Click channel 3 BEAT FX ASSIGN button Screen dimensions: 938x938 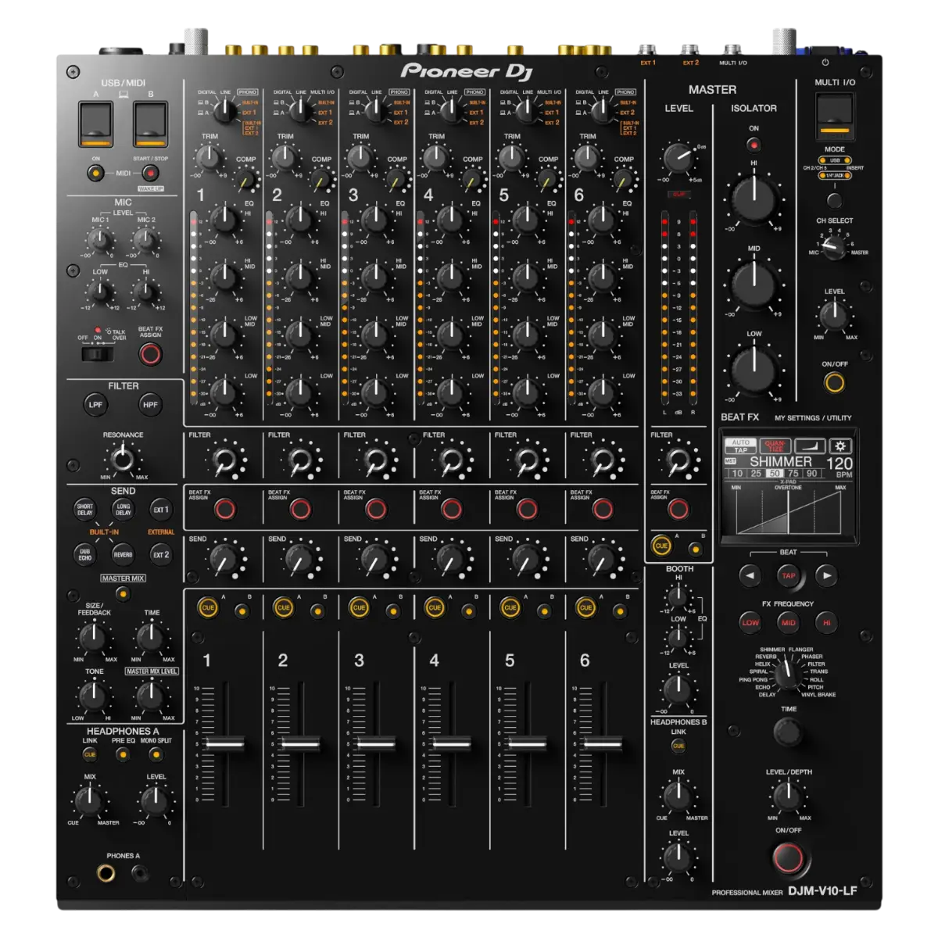(376, 510)
